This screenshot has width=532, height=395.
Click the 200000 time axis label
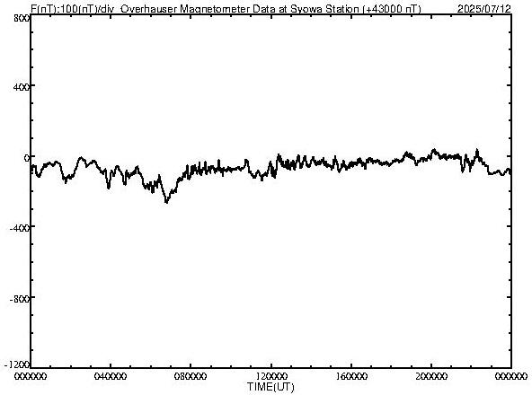431,376
